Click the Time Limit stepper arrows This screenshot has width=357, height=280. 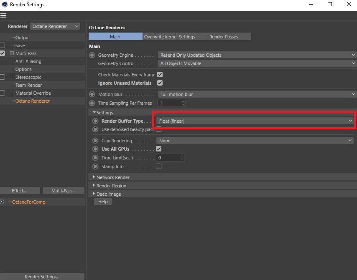[182, 158]
